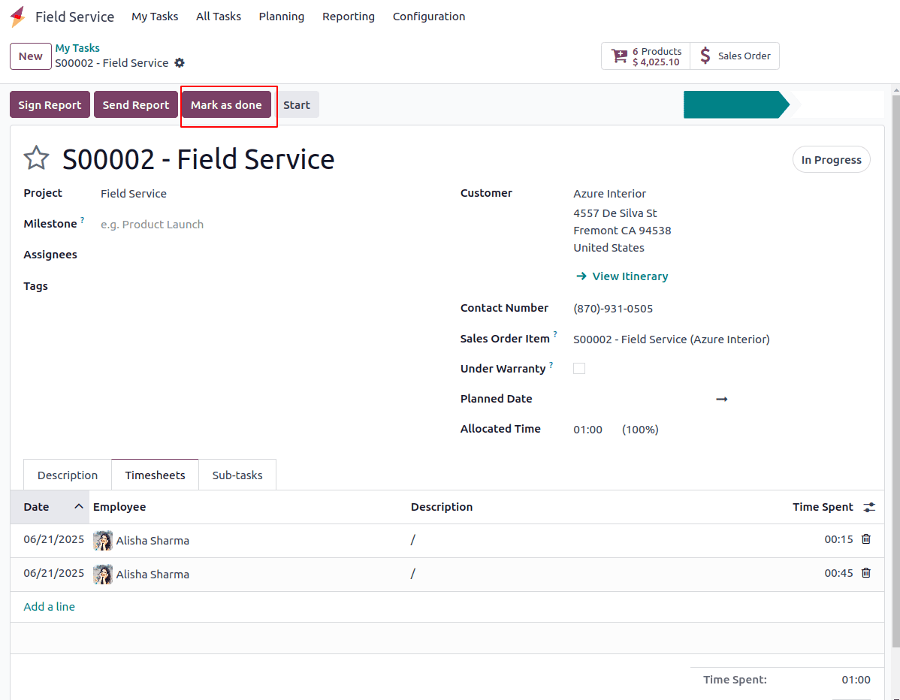Image resolution: width=900 pixels, height=700 pixels.
Task: Delete the 00:45 timesheet line
Action: pyautogui.click(x=866, y=573)
